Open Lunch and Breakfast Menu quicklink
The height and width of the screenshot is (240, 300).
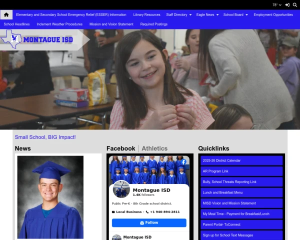point(241,192)
